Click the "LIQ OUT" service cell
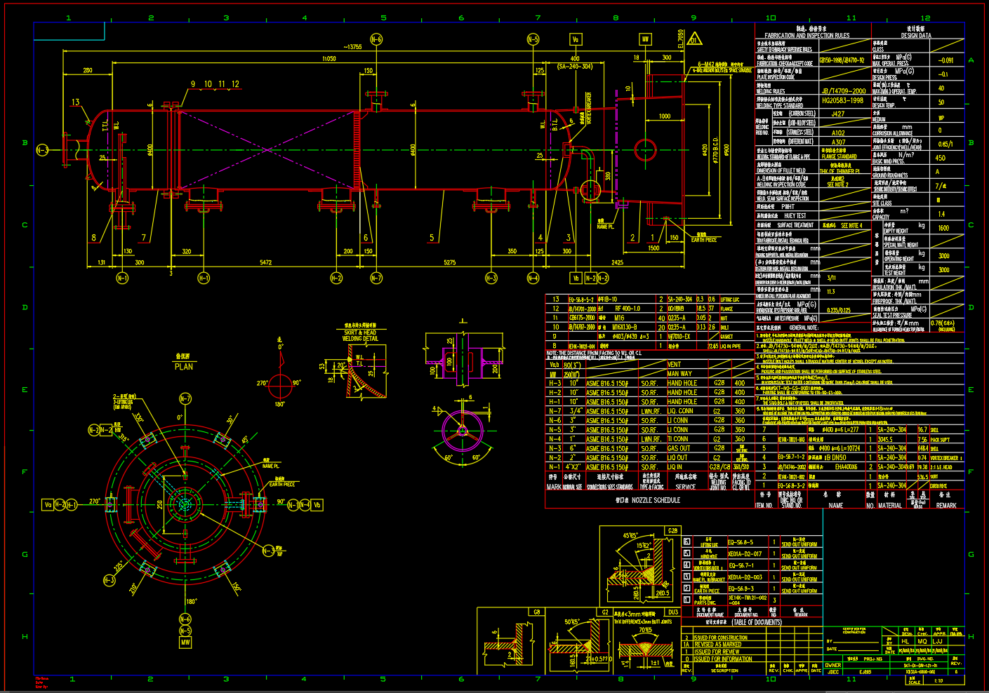 coord(677,457)
